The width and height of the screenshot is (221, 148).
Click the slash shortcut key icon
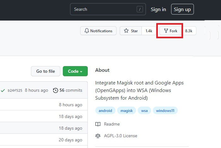(x=140, y=9)
